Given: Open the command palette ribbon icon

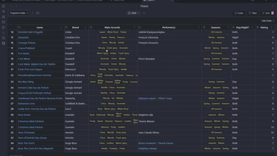Looking at the screenshot, I should pos(3,33).
